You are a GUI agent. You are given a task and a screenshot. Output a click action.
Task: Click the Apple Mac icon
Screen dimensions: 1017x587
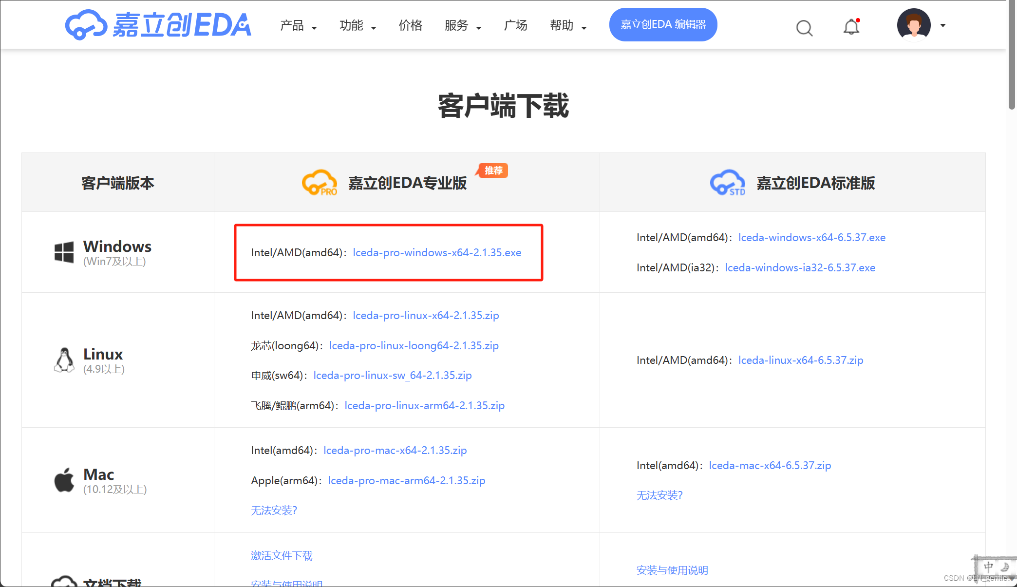(64, 480)
